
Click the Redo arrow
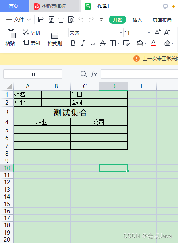91,20
